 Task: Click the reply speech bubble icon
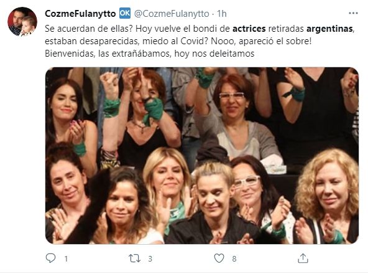[x=51, y=258]
